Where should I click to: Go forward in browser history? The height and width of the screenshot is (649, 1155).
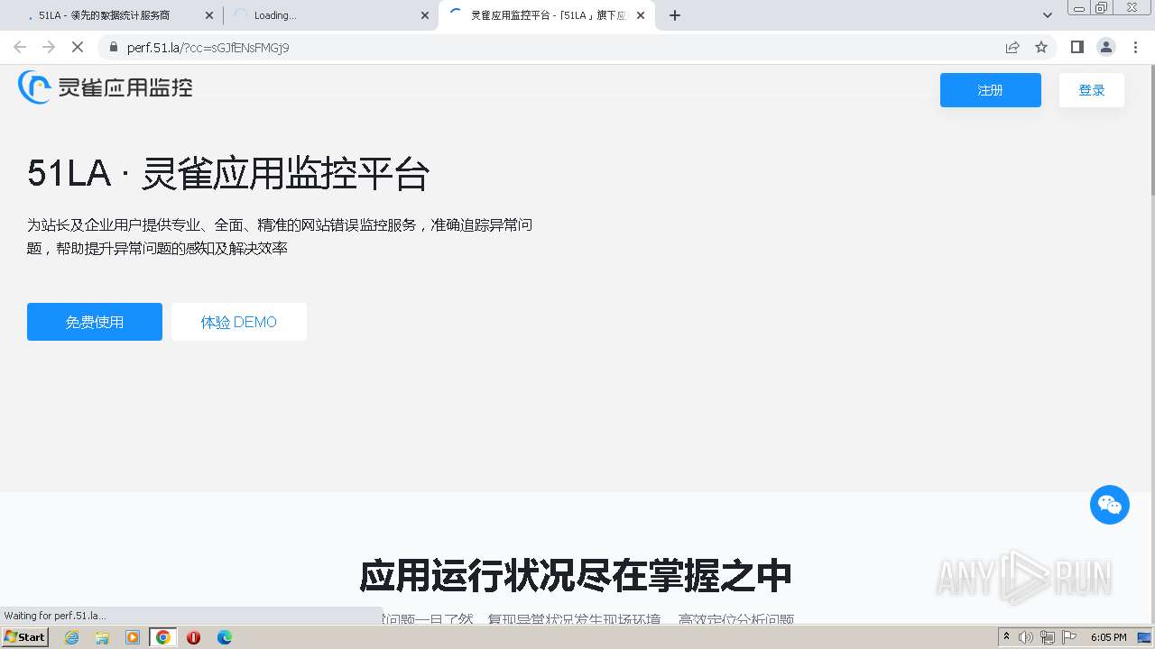49,47
